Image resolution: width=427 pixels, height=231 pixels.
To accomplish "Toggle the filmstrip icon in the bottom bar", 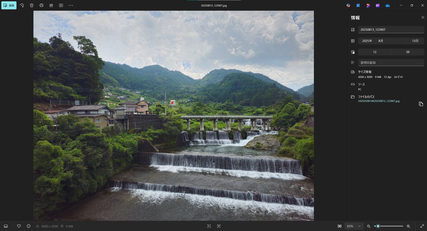I will (x=6, y=226).
